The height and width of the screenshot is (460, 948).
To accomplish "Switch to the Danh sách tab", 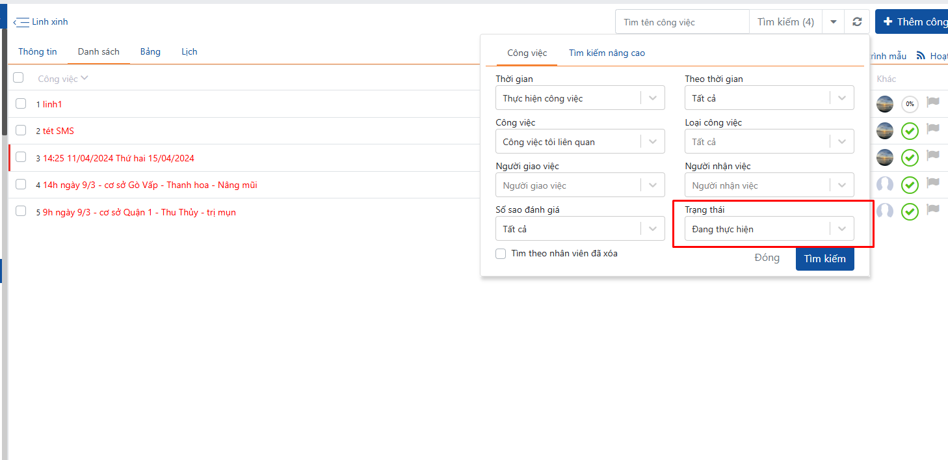I will pyautogui.click(x=99, y=51).
